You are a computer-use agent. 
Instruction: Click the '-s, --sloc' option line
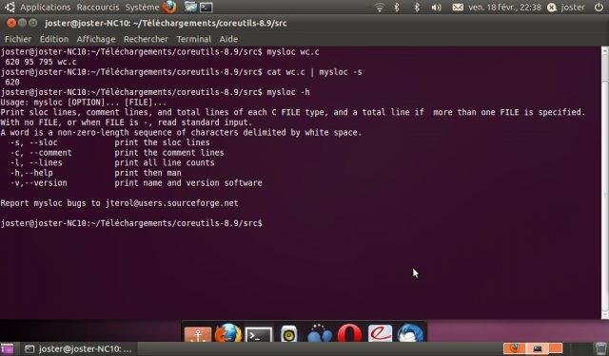pyautogui.click(x=110, y=142)
